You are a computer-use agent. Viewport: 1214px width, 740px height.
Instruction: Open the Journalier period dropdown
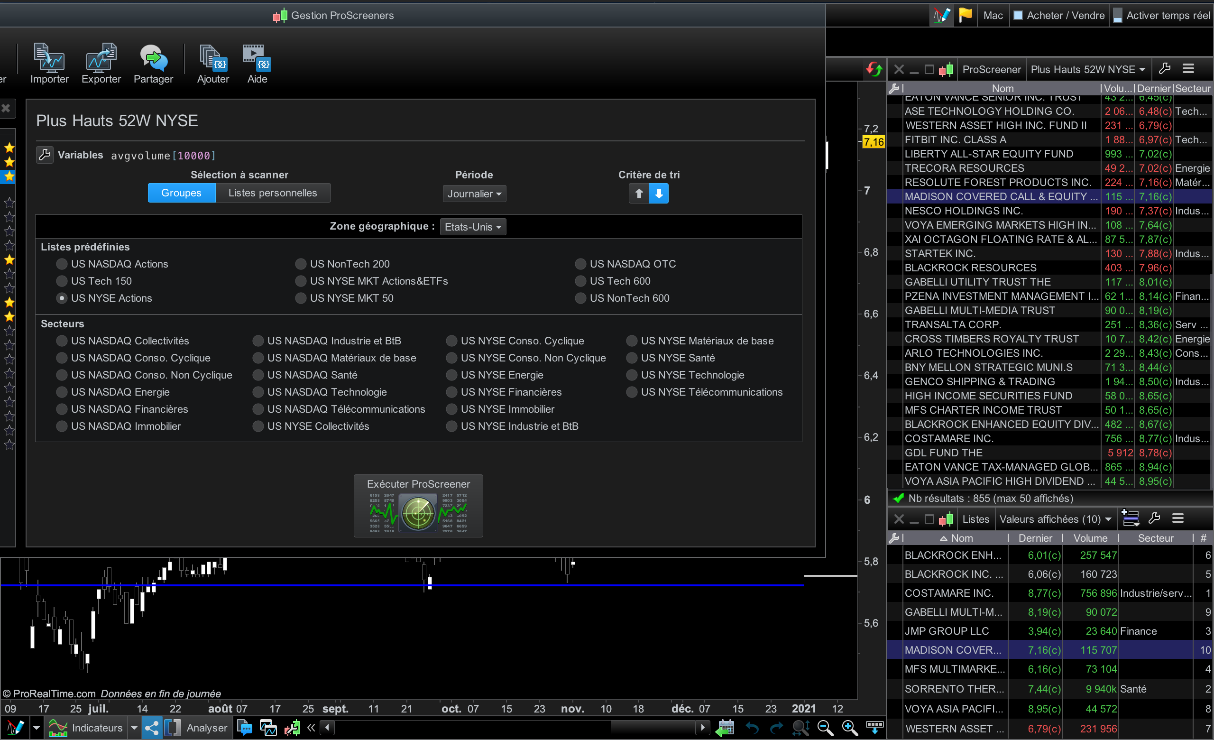474,194
